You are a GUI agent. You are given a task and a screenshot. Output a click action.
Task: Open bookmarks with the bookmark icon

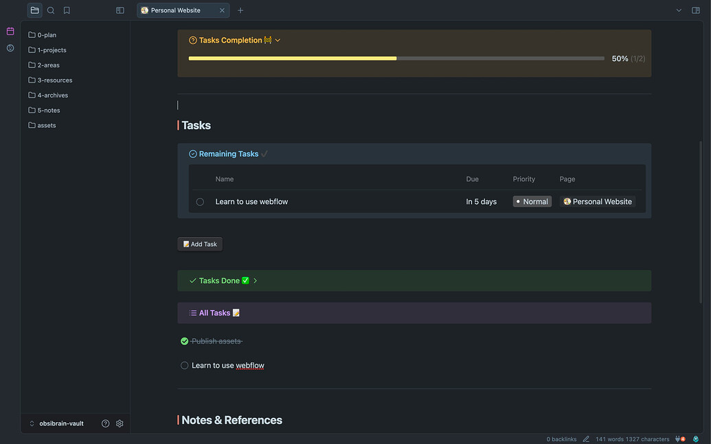click(66, 10)
